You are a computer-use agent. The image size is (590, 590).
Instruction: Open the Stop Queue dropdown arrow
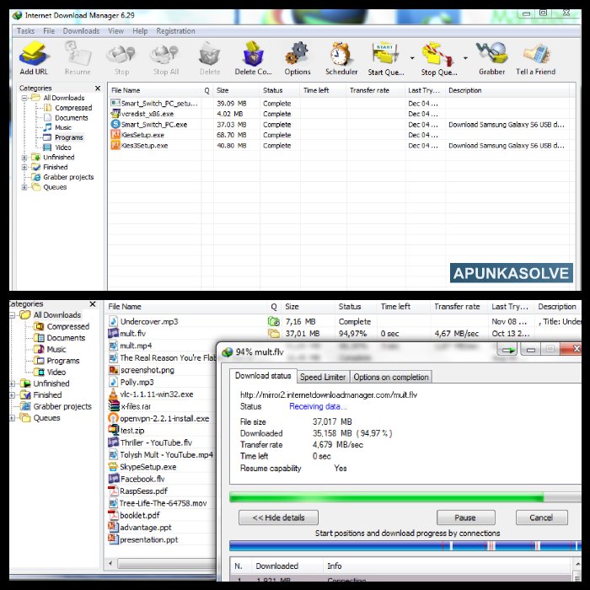pos(465,58)
